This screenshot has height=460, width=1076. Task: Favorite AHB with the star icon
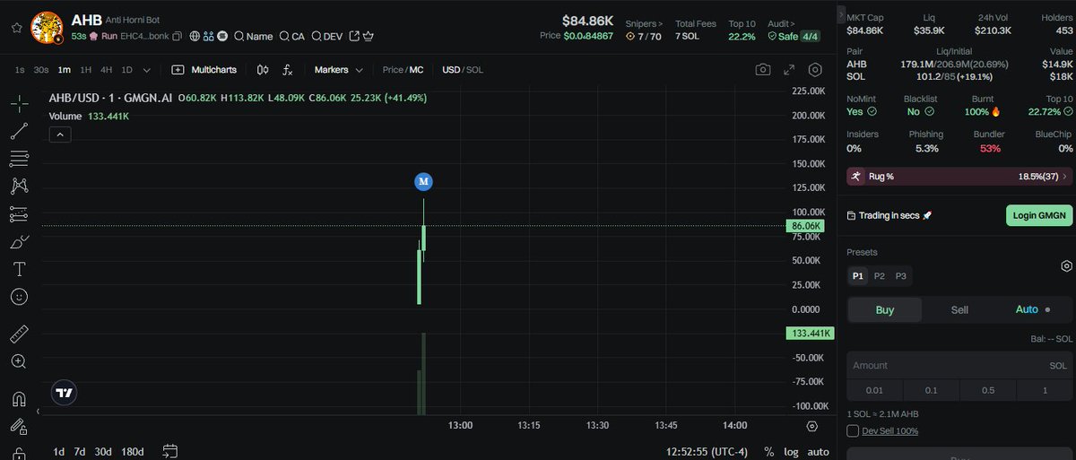[16, 28]
